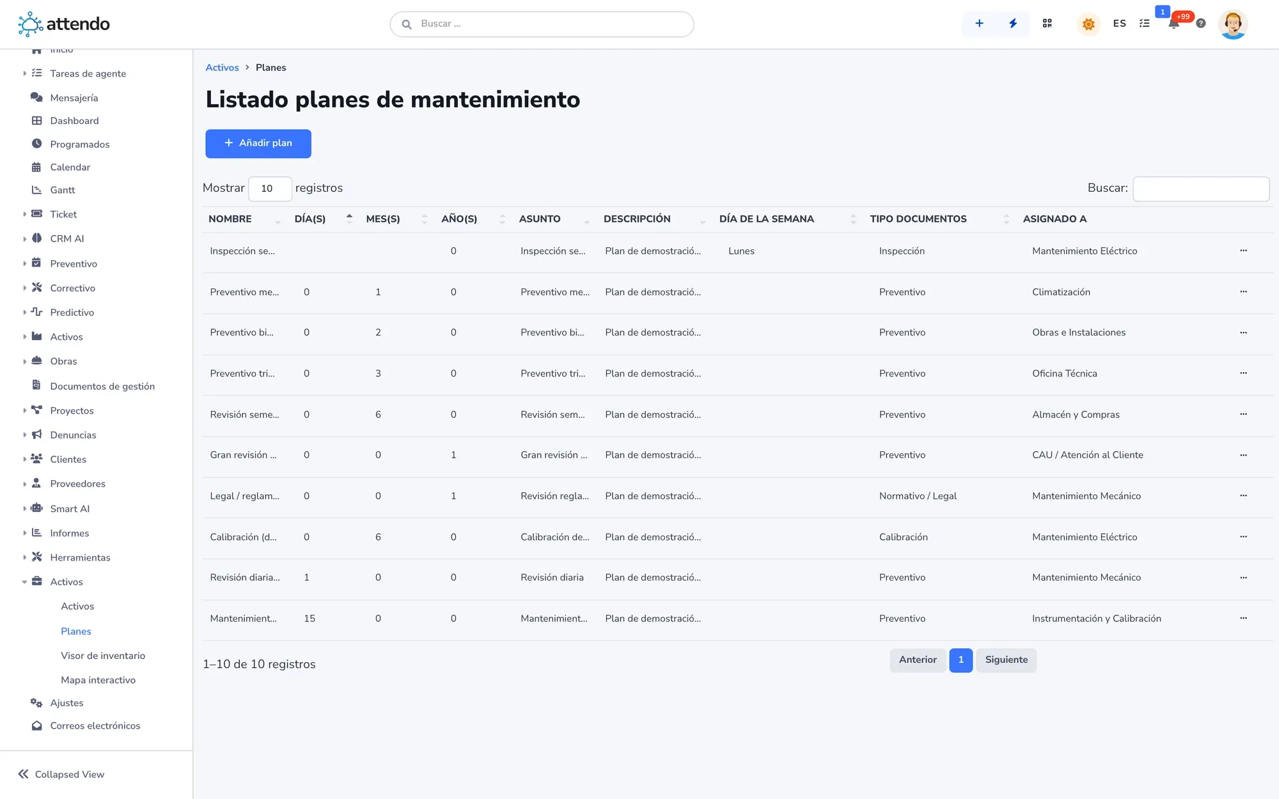Sort the table by MES(ES) column

click(396, 219)
